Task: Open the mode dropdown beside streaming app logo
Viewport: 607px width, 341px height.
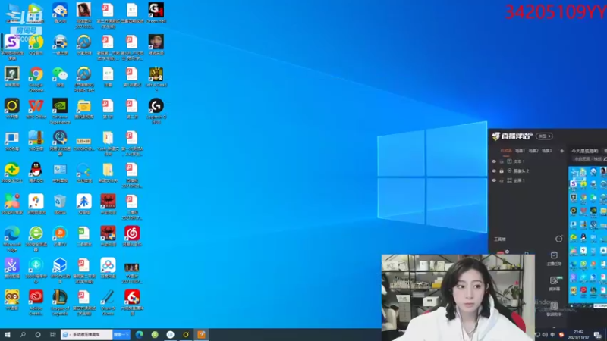Action: click(544, 136)
